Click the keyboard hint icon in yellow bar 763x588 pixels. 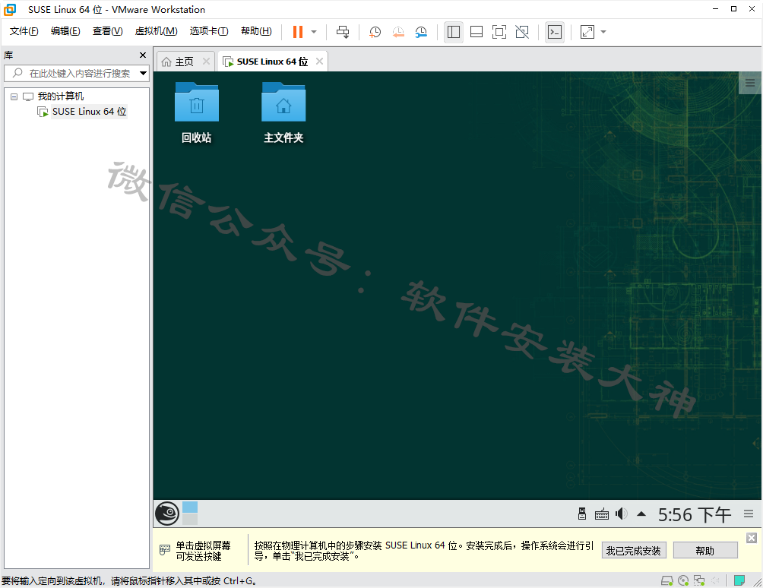tap(165, 550)
